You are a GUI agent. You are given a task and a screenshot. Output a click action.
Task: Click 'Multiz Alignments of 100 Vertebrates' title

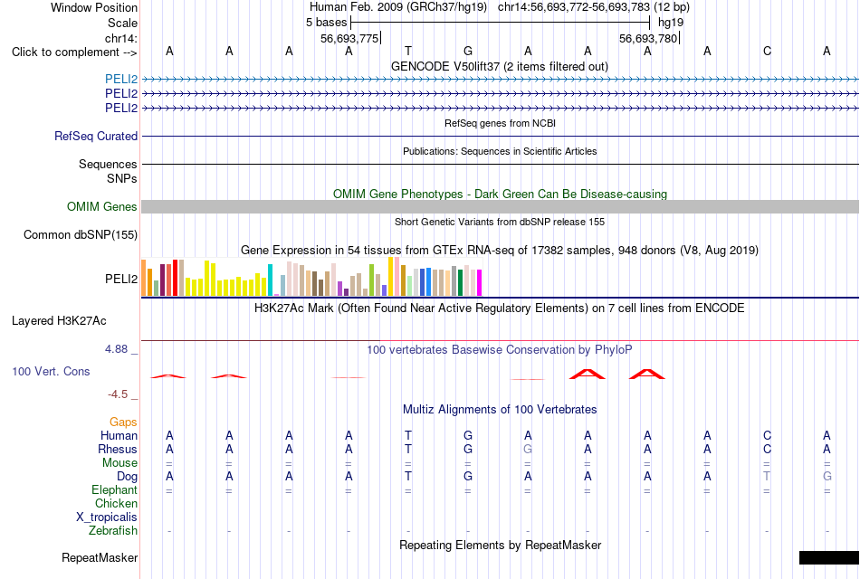(x=500, y=409)
